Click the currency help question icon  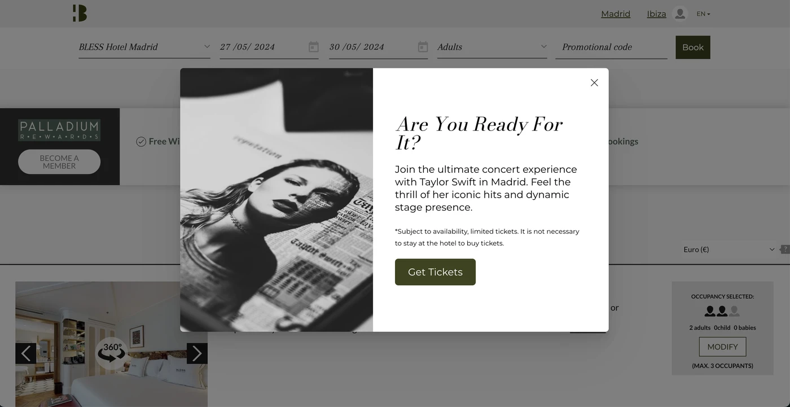point(785,249)
